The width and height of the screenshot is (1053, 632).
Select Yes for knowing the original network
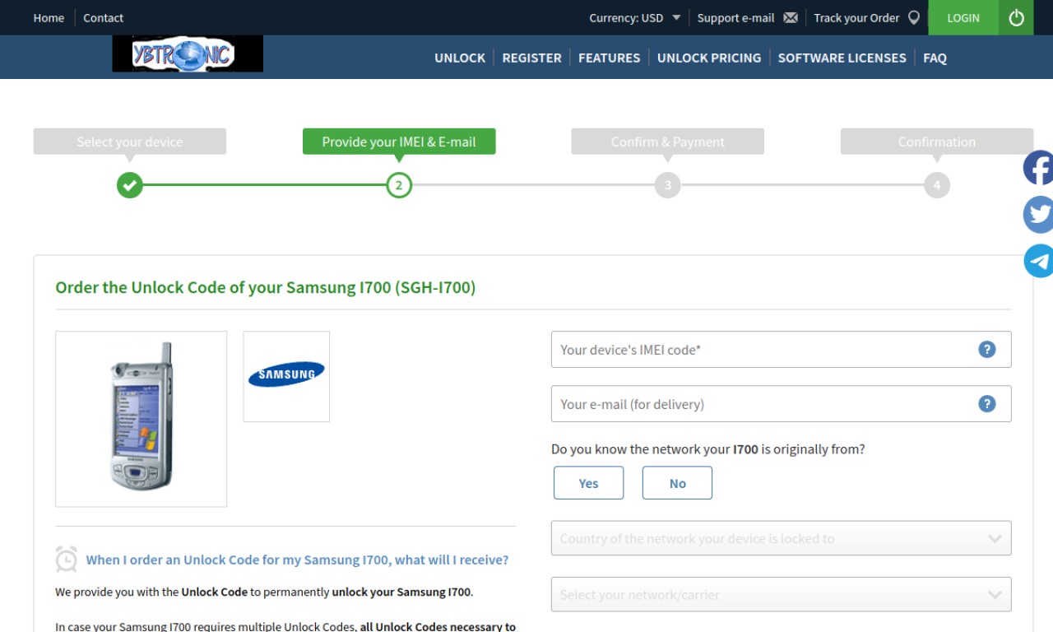coord(589,483)
